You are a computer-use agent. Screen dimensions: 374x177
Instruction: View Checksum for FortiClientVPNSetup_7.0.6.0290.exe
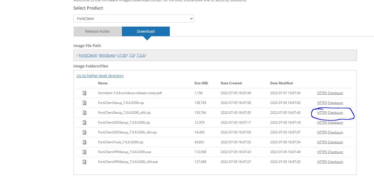tap(335, 152)
